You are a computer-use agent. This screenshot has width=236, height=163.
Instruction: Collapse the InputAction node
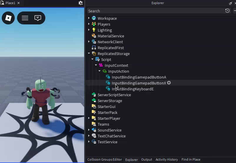point(99,71)
